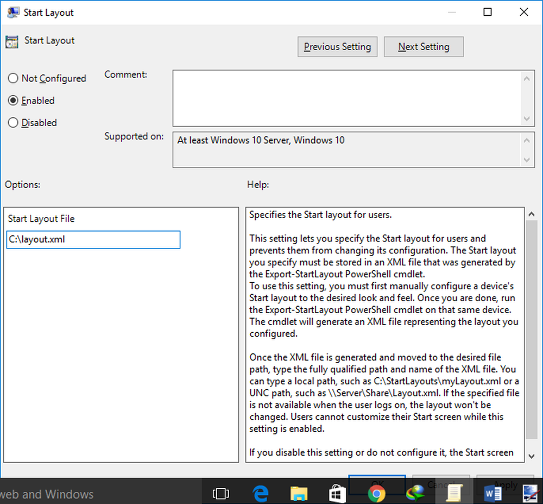Open File Explorer from the taskbar

pyautogui.click(x=299, y=493)
